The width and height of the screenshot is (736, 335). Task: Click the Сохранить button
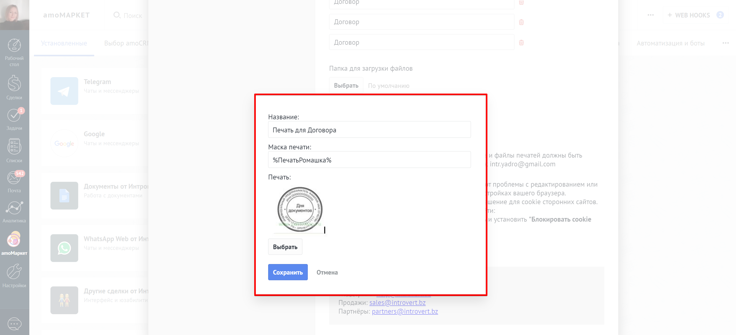(x=288, y=272)
